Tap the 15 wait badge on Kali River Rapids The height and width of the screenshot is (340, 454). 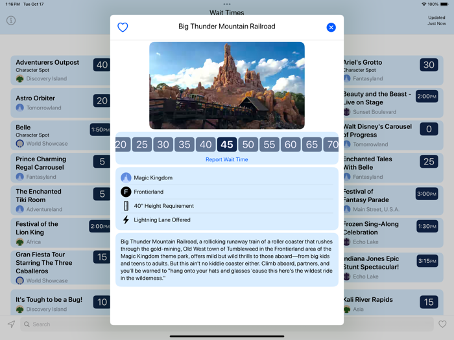click(x=429, y=302)
